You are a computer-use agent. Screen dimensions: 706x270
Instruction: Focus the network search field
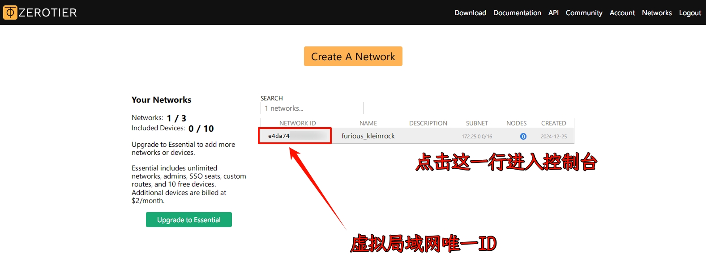pos(312,108)
